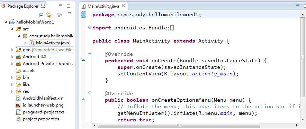Select project.properties file

tap(41, 119)
